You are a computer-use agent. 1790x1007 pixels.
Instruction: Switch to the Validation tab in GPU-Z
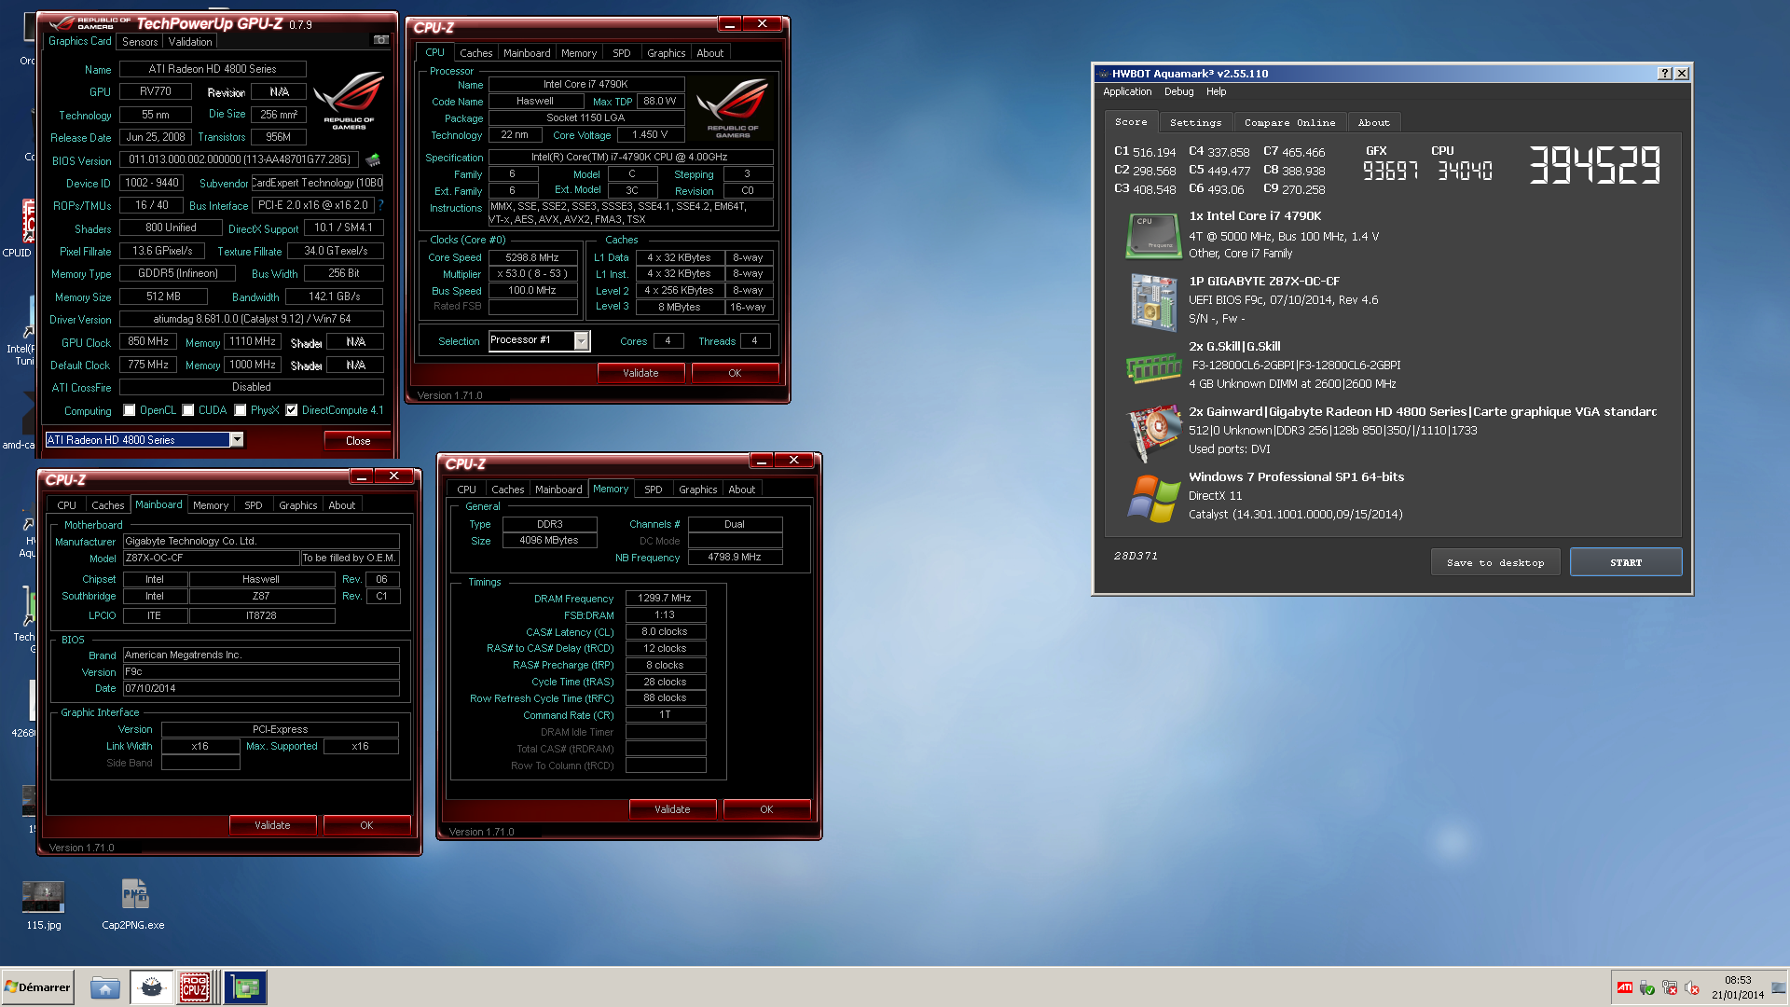[190, 42]
